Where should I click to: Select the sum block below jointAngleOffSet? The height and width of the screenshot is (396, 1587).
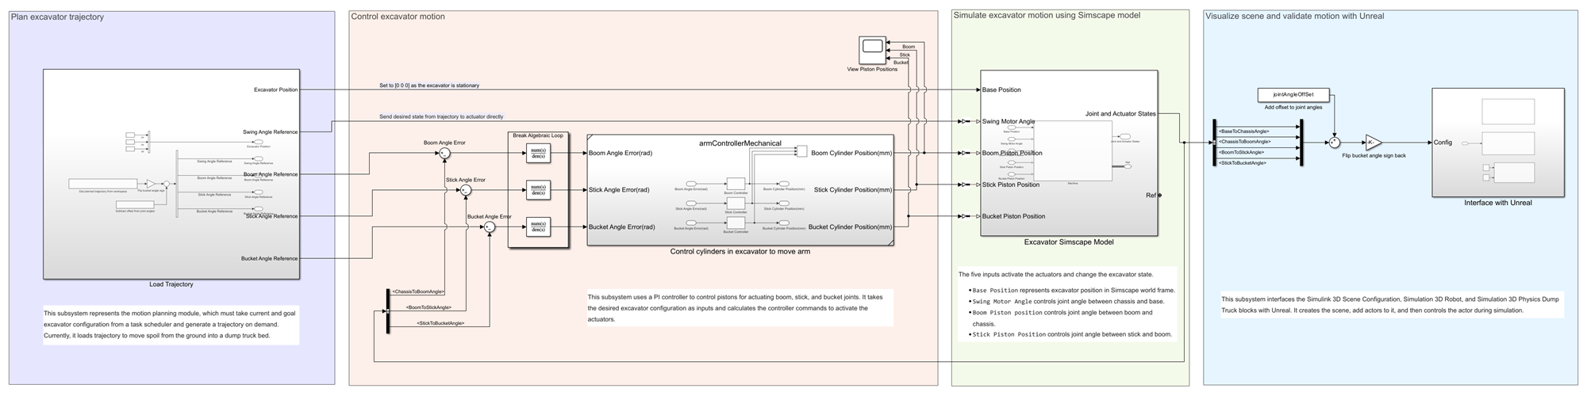(1334, 143)
